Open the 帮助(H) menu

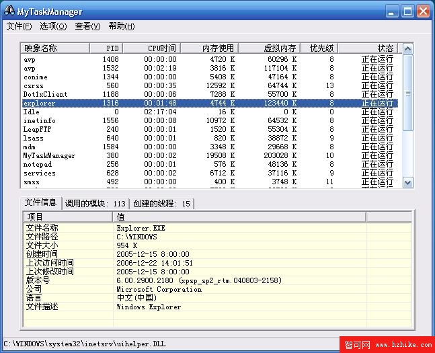122,26
